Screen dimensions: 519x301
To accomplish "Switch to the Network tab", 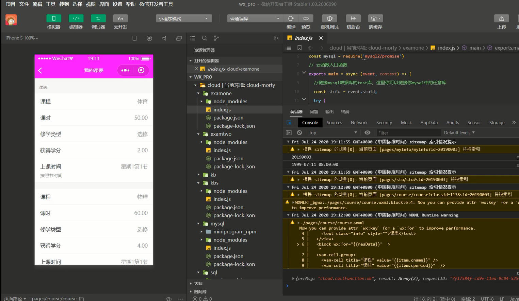I will 359,123.
